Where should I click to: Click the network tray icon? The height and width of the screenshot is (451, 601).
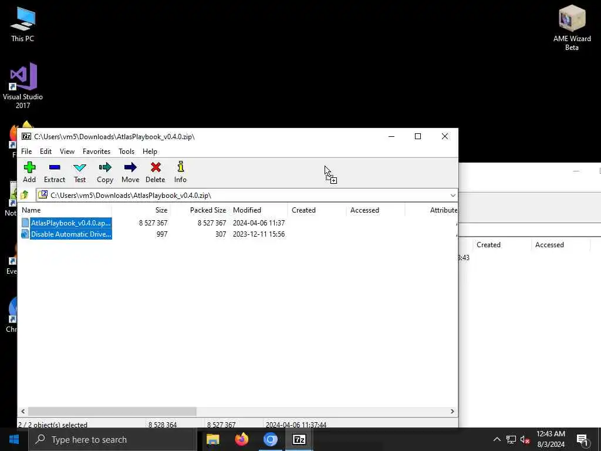click(x=511, y=439)
